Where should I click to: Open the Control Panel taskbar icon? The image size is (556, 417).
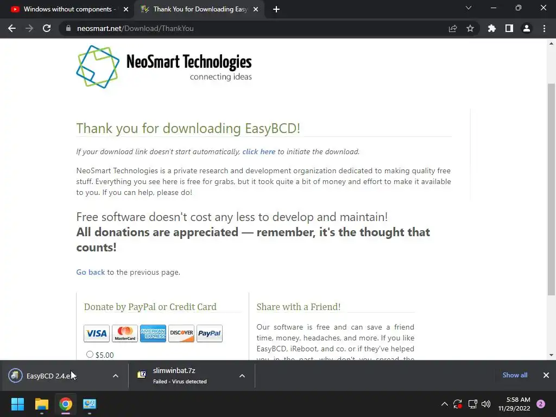click(90, 404)
